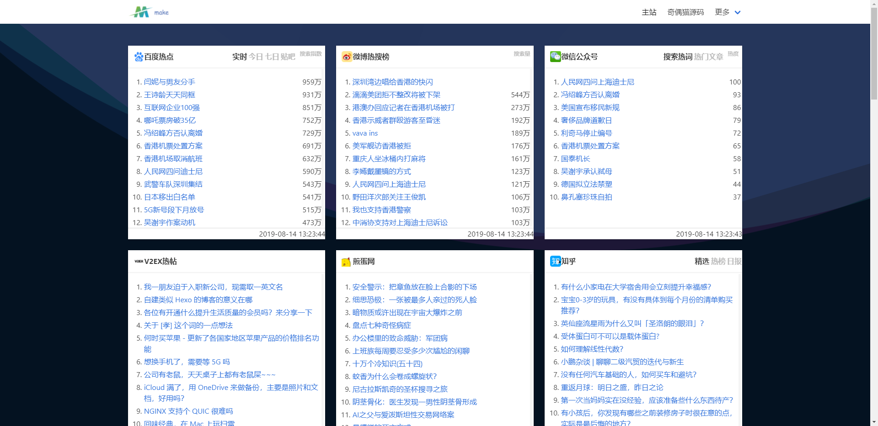
Task: Open V2EX post 想换手机了，需要等 5G 吗
Action: [x=187, y=362]
